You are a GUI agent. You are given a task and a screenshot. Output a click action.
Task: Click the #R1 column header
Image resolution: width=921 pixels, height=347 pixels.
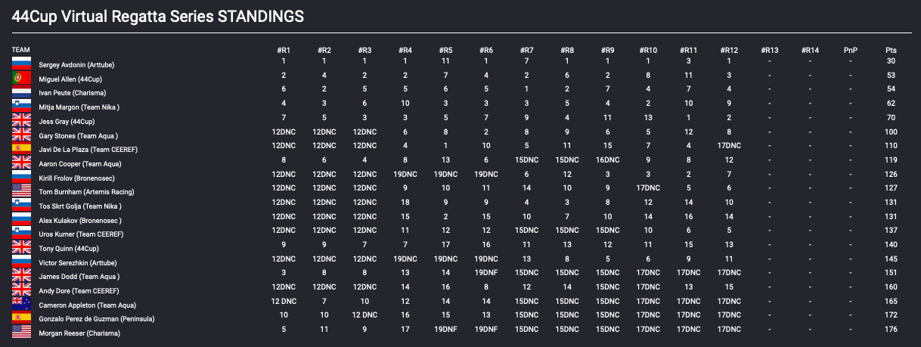(x=284, y=50)
